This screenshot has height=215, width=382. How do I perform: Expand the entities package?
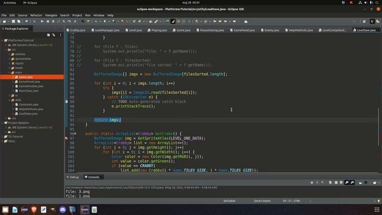tap(10, 54)
